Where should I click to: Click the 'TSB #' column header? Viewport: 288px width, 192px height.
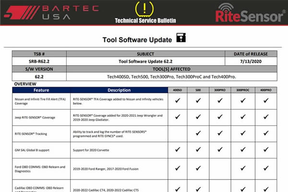(39, 54)
